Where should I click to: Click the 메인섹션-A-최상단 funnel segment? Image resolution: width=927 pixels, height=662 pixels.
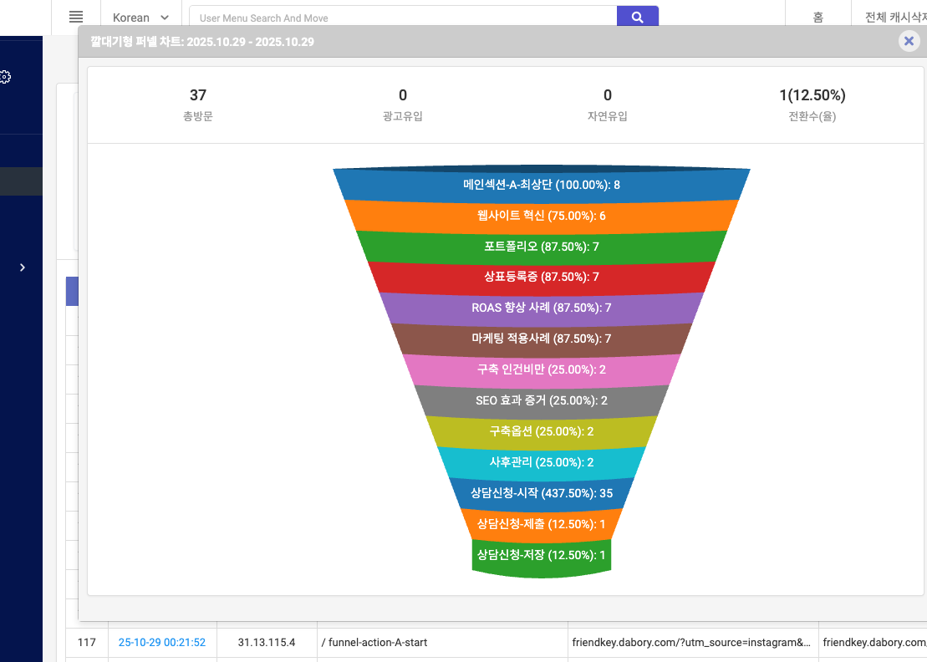(x=541, y=185)
